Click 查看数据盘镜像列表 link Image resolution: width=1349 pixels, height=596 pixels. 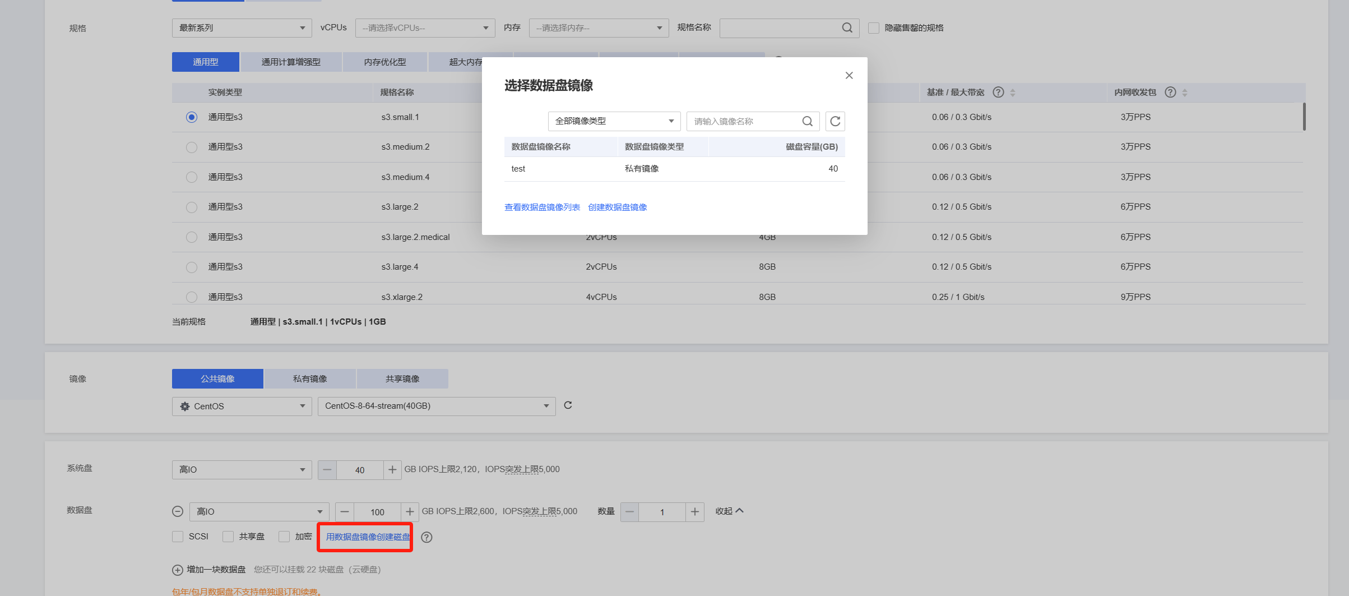(x=542, y=207)
